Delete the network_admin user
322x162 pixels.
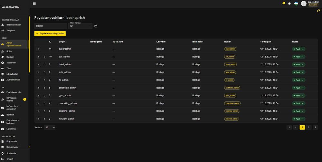pos(44,119)
